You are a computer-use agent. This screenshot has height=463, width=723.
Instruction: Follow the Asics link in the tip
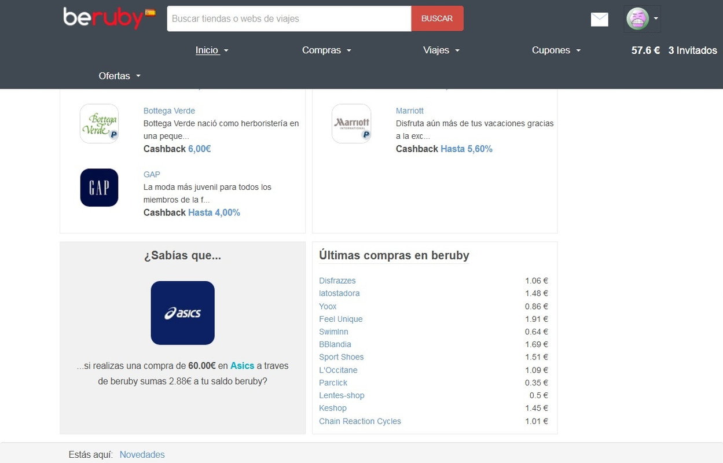243,366
